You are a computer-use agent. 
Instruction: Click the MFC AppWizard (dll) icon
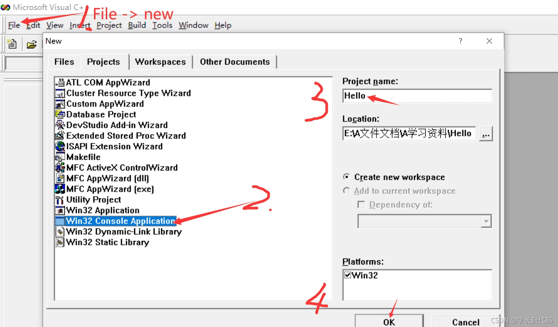[60, 178]
